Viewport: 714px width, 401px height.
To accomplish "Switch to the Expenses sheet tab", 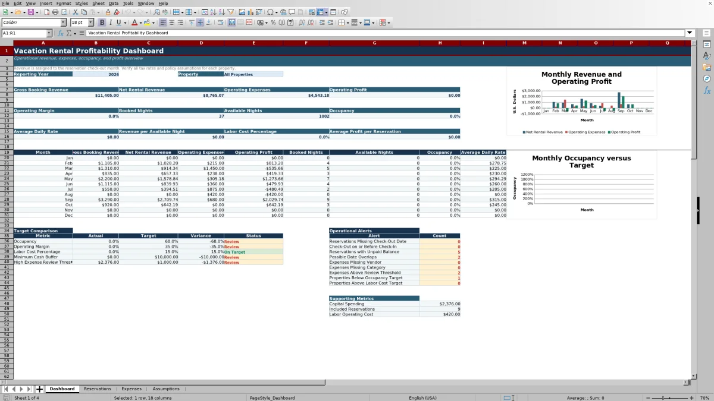I will click(131, 389).
